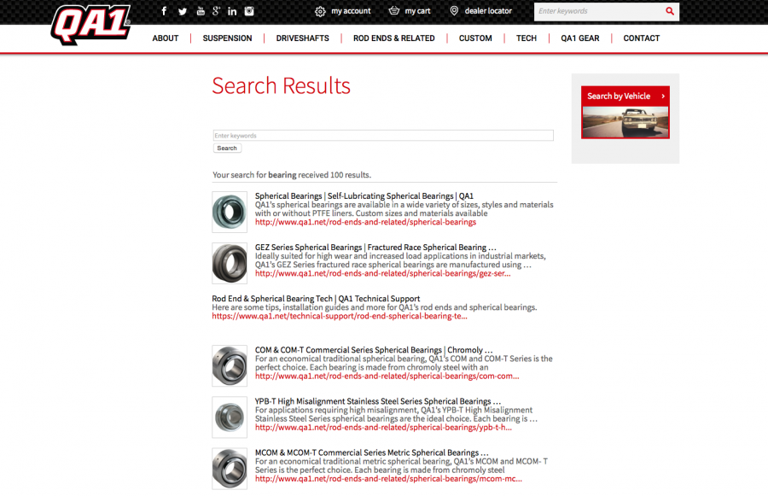Click the red magnifier search icon
The image size is (768, 496).
point(670,11)
